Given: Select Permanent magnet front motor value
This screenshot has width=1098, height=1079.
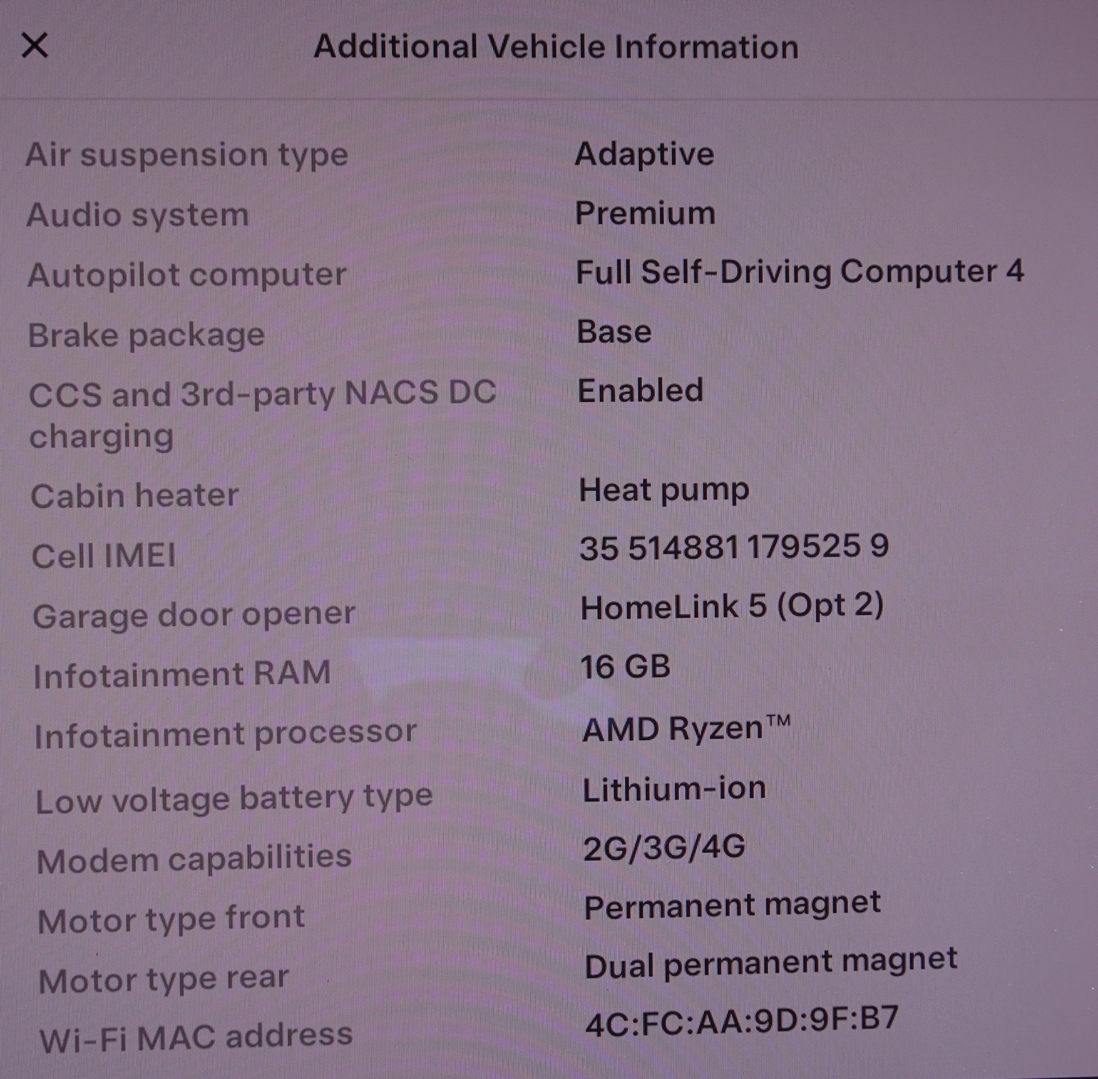Looking at the screenshot, I should pos(732,907).
